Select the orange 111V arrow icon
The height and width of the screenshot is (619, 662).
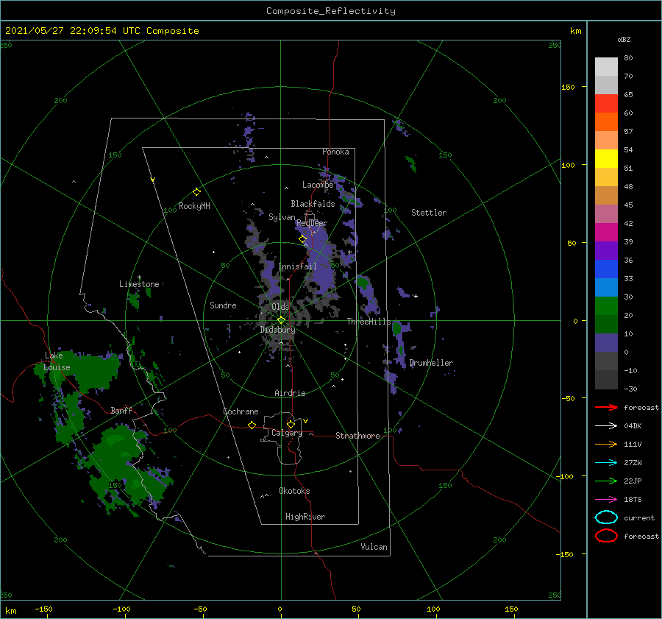point(606,444)
